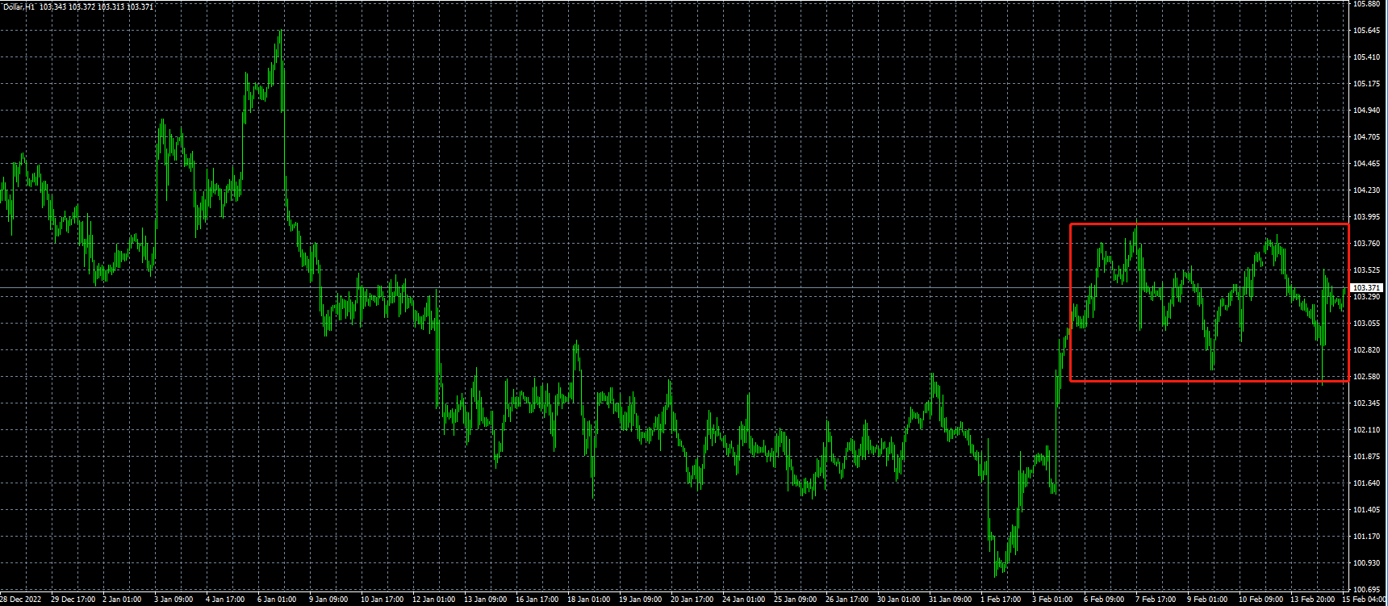Click the 104.940 price axis label
Viewport: 1388px width, 606px height.
(1365, 111)
